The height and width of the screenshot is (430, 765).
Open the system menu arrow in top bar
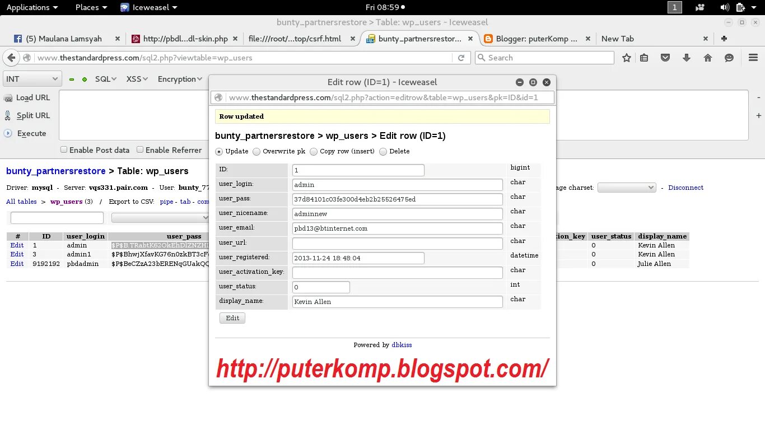click(754, 7)
